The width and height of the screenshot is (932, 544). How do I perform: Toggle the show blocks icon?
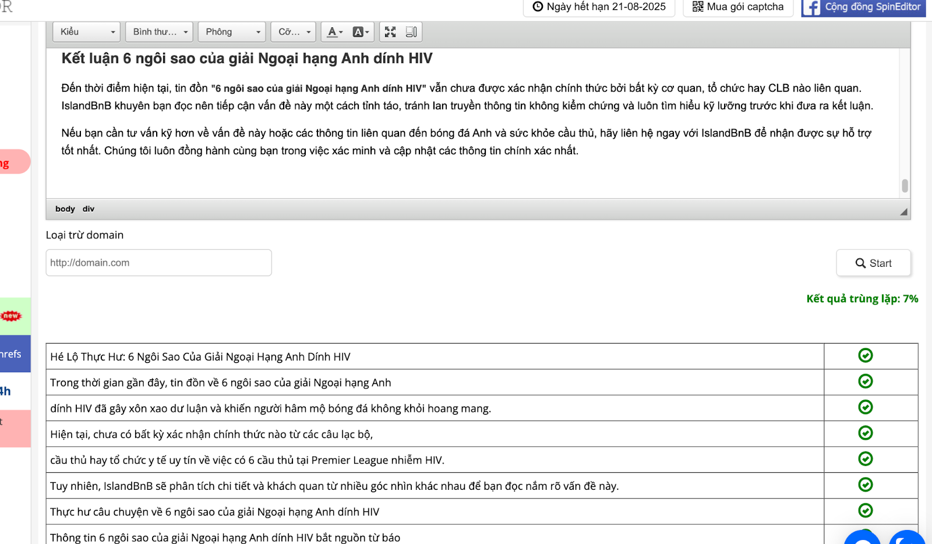click(x=411, y=32)
